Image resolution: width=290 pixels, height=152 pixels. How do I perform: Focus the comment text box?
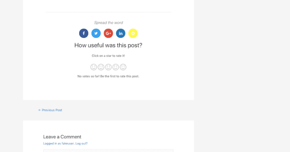[x=108, y=150]
